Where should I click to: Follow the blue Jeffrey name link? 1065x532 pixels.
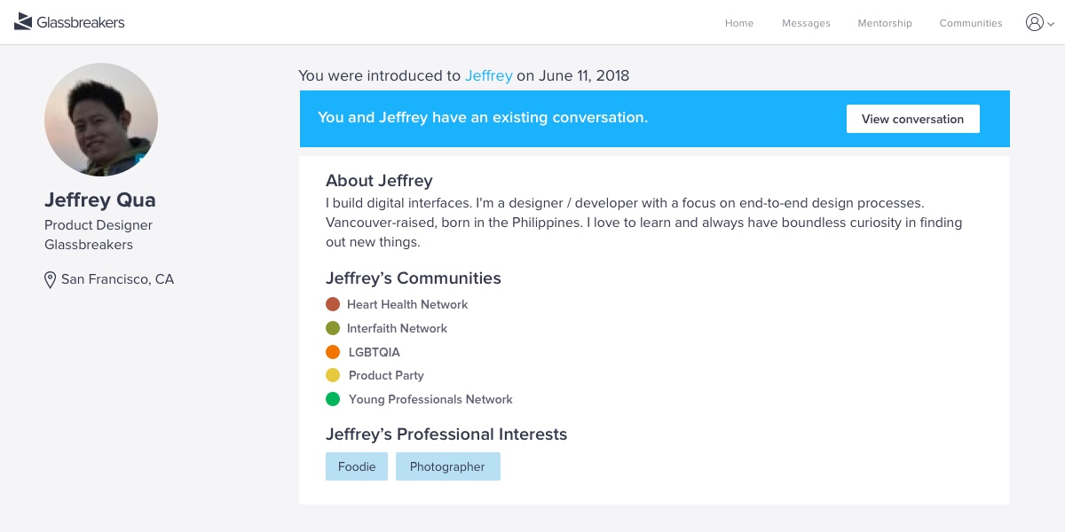489,75
